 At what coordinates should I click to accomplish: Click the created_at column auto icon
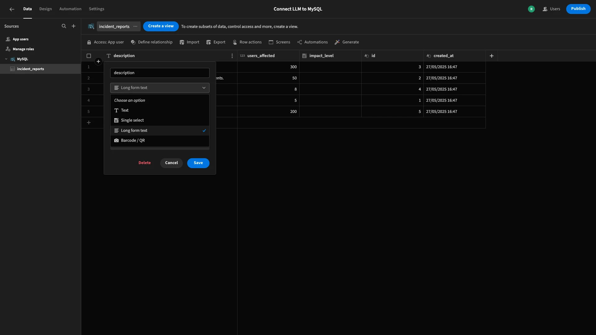pos(429,56)
